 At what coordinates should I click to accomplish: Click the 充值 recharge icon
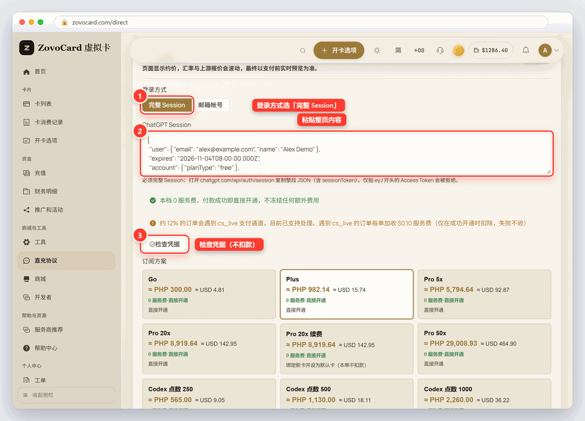point(27,173)
